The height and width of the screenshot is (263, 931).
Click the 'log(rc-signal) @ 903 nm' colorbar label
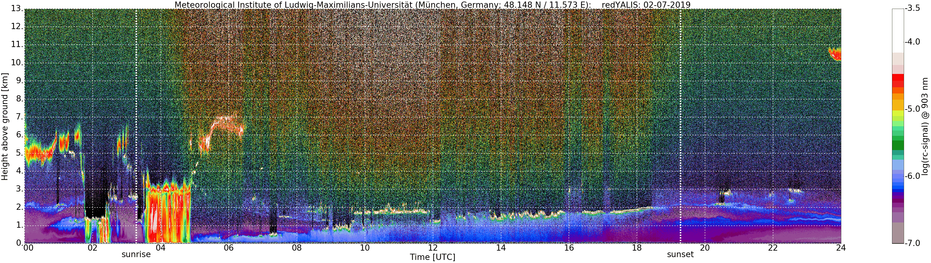[x=925, y=127]
